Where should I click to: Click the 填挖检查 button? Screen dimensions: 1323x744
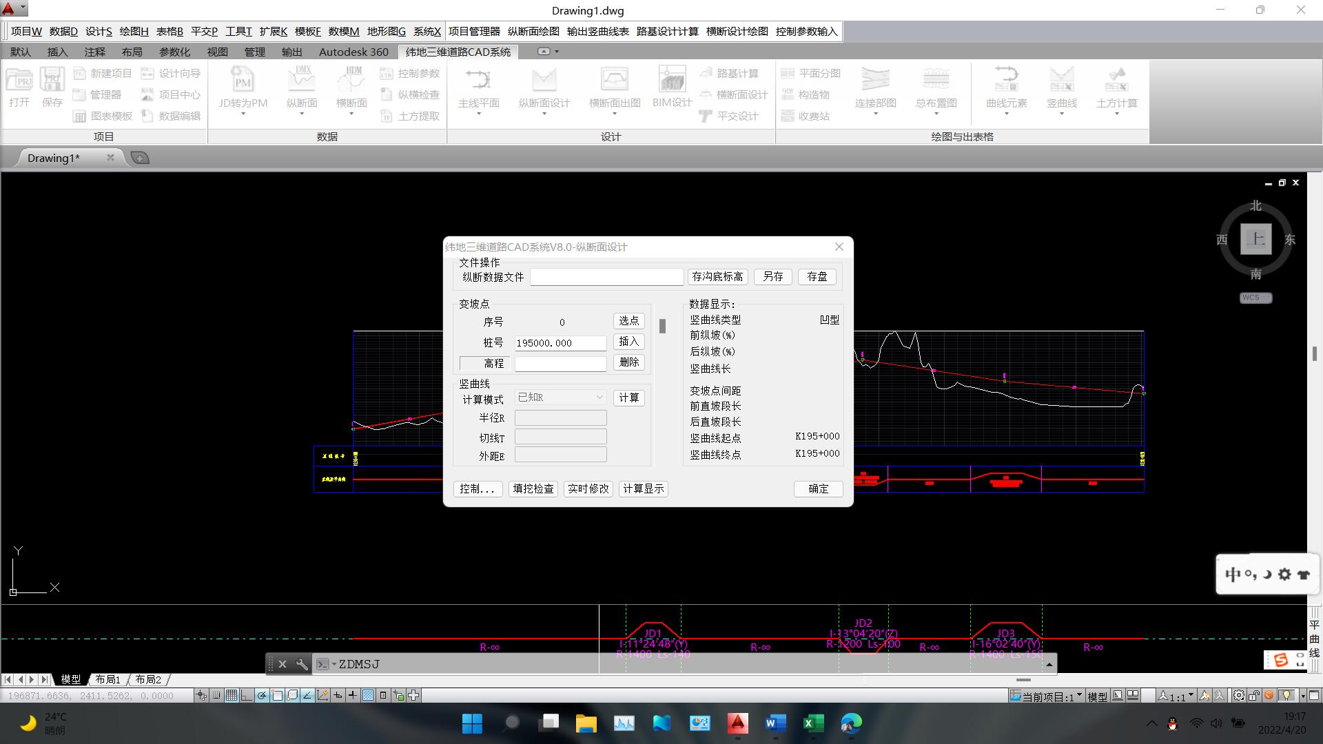pos(533,488)
